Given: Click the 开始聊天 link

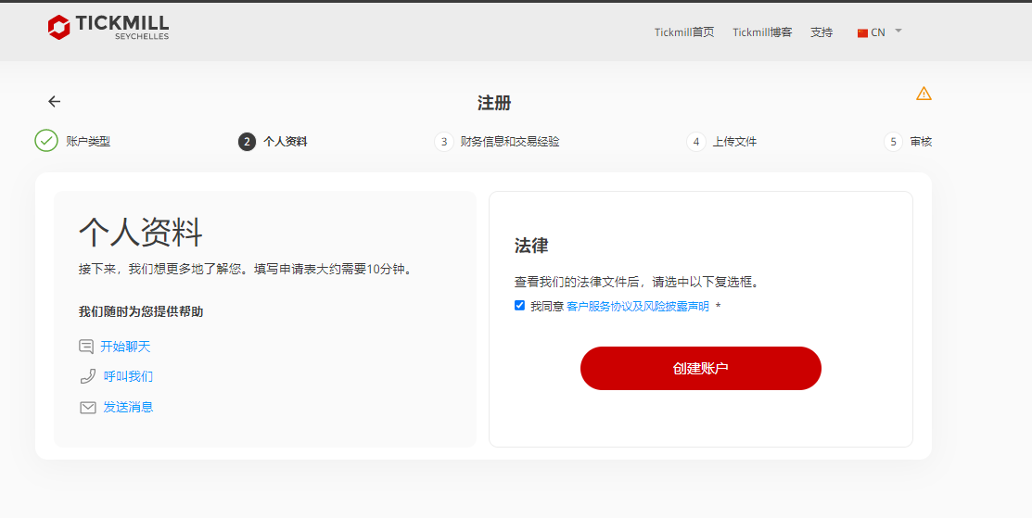Looking at the screenshot, I should (x=125, y=347).
